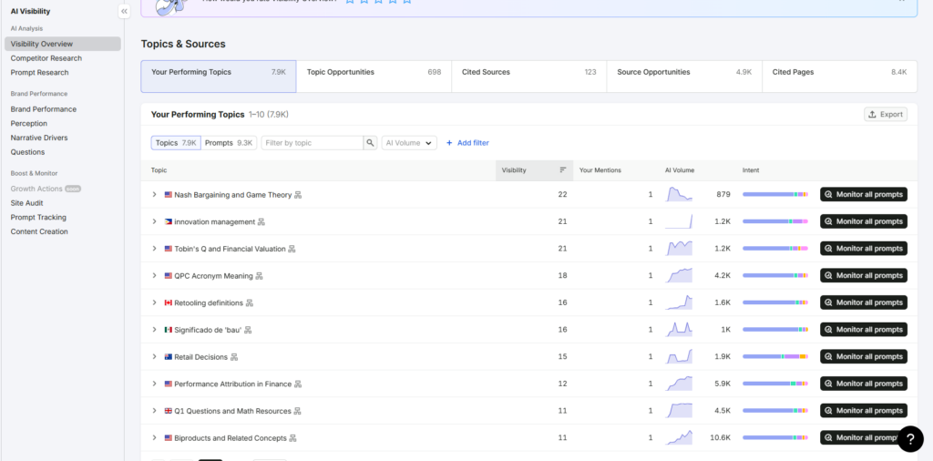
Task: Switch to Topics 7.9K toggle
Action: point(176,143)
